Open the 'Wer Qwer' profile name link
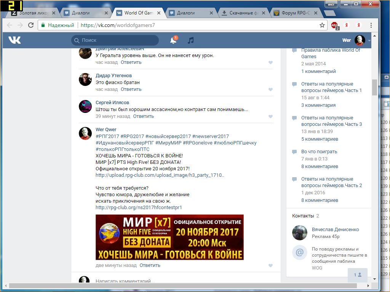This screenshot has height=292, width=390. (x=106, y=130)
